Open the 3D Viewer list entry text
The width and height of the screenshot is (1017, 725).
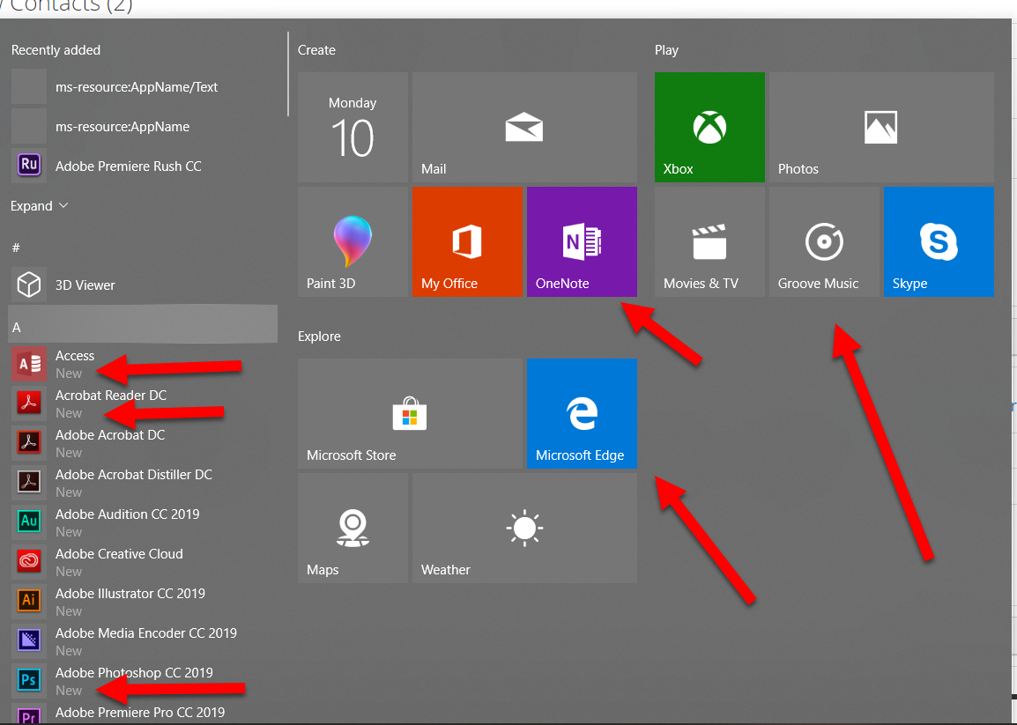click(x=85, y=285)
